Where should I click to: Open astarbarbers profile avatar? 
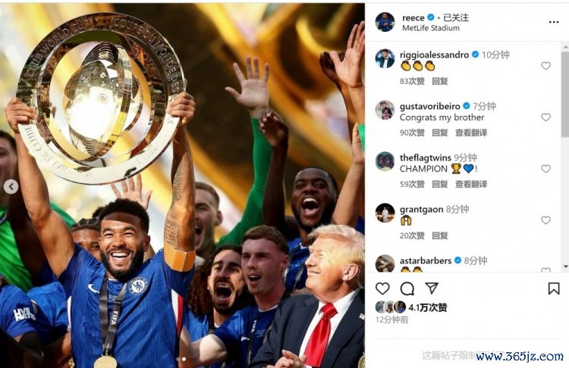pyautogui.click(x=385, y=264)
